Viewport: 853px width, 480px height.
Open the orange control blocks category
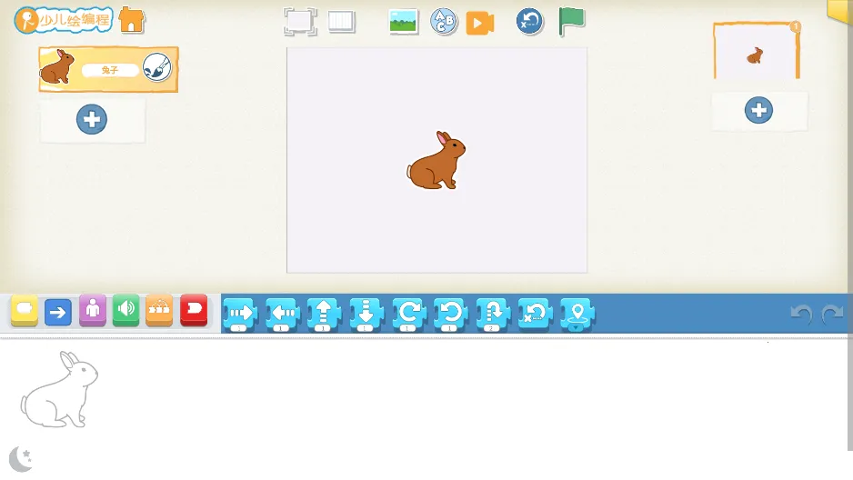[x=159, y=310]
